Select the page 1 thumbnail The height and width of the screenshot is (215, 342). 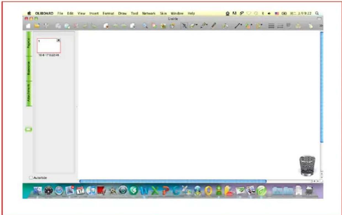point(49,45)
